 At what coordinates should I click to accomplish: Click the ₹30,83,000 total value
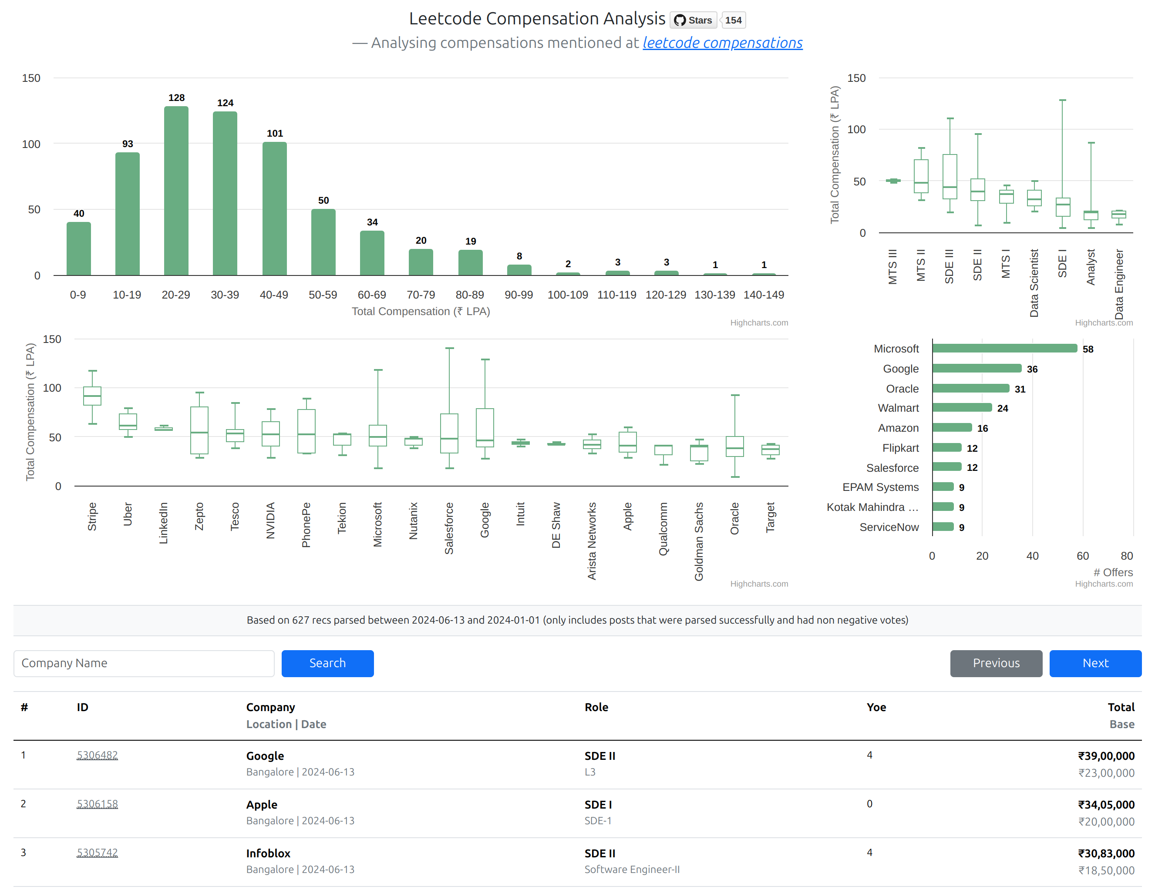[x=1106, y=853]
